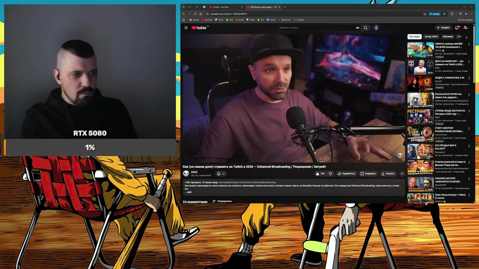Viewport: 479px width, 269px height.
Task: Open СТИНТ СМОТРИТ: РАЗОБЛАЧЕНИЕ БОГЕМЫ video title
Action: point(449,130)
